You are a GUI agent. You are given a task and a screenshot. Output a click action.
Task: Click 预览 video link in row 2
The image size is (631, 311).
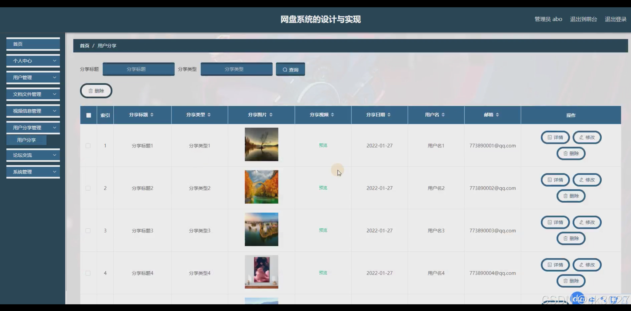point(323,188)
